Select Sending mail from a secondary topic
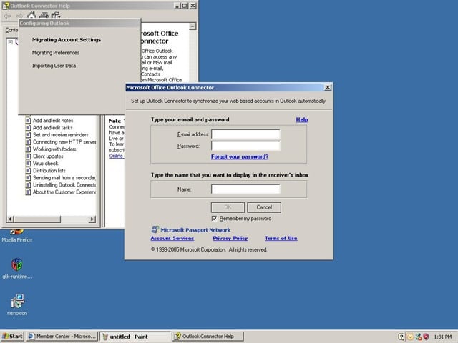Image resolution: width=458 pixels, height=343 pixels. click(x=64, y=178)
